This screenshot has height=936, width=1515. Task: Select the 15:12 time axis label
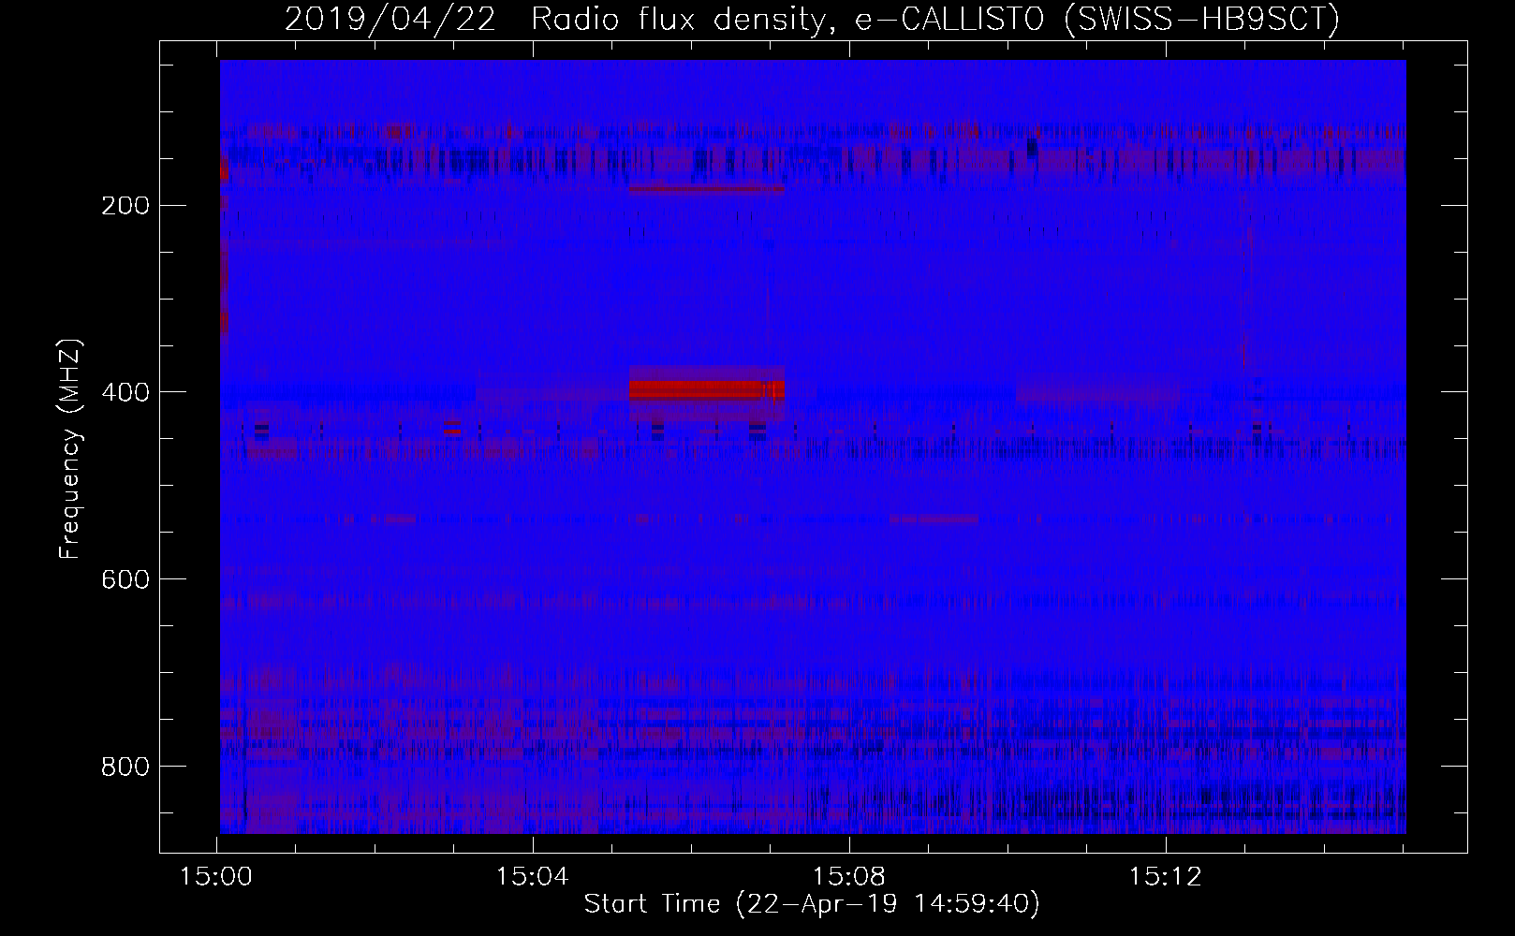pyautogui.click(x=1166, y=877)
